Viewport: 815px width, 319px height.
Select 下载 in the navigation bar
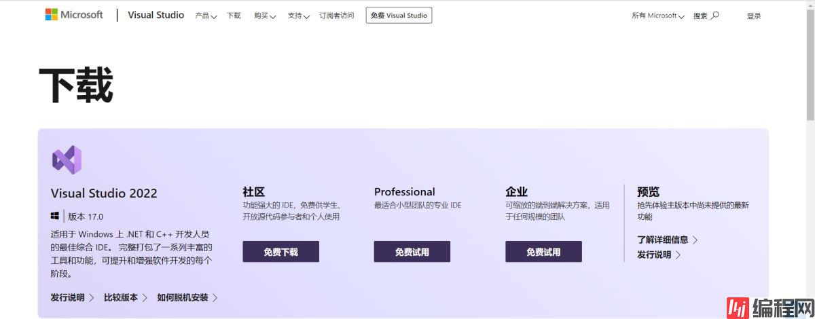(x=234, y=16)
